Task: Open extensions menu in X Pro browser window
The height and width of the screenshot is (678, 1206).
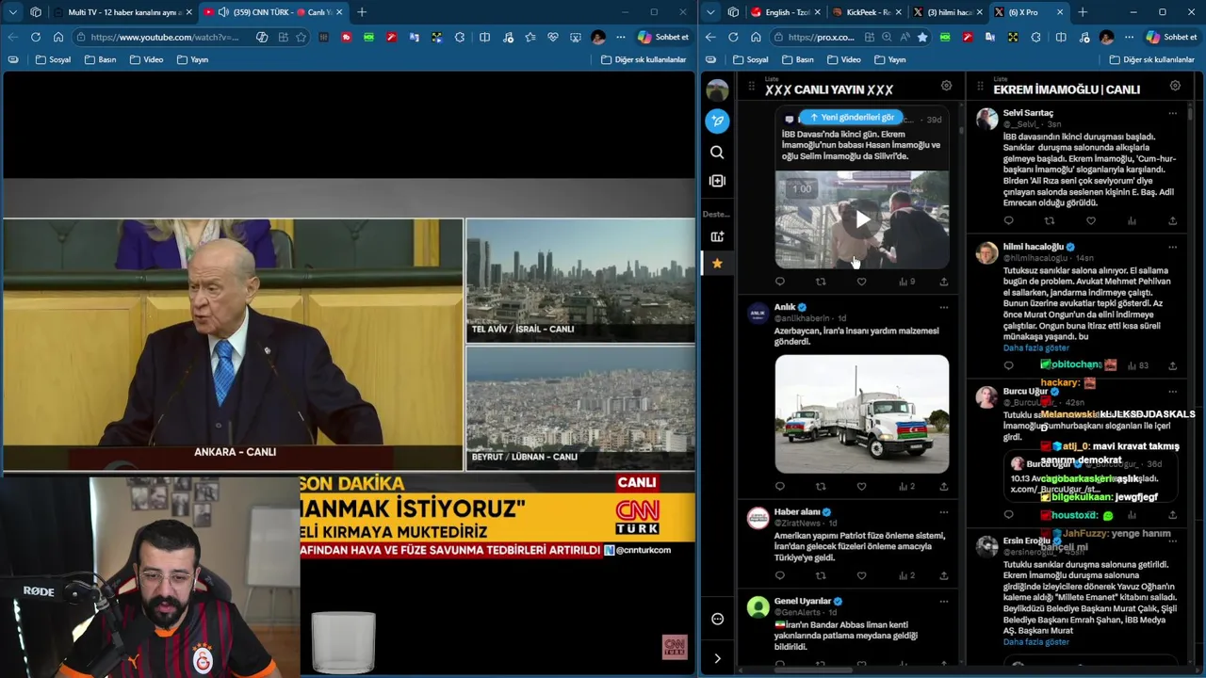Action: coord(1035,37)
